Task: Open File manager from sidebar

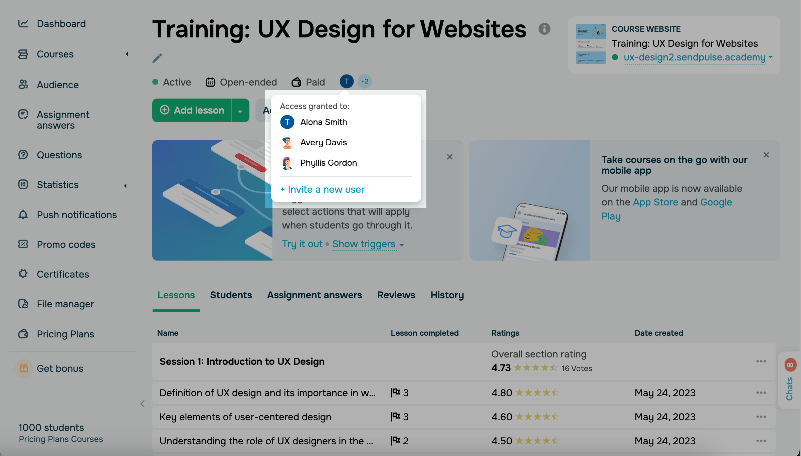Action: click(65, 304)
